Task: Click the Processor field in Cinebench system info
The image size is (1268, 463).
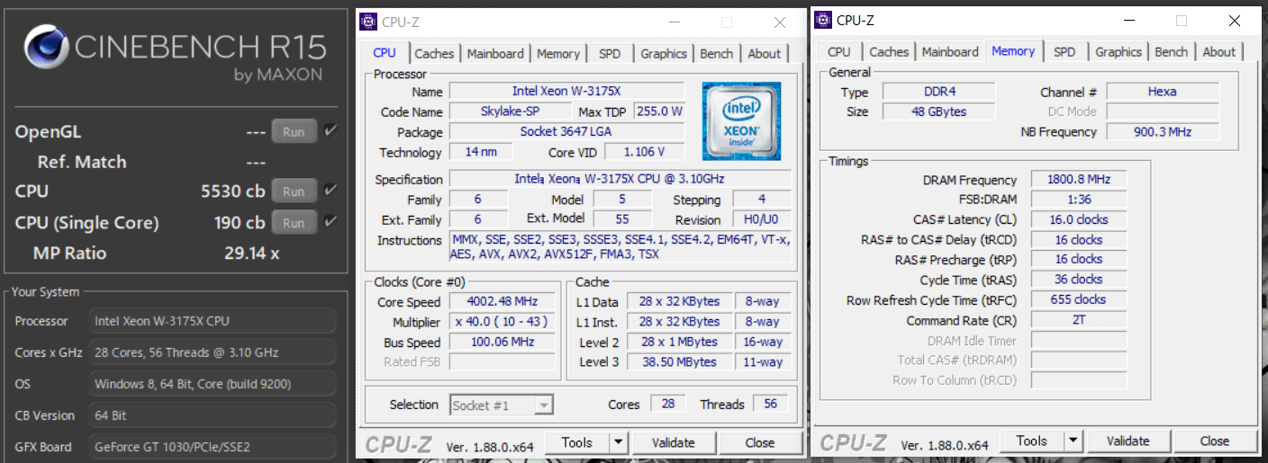Action: click(213, 321)
